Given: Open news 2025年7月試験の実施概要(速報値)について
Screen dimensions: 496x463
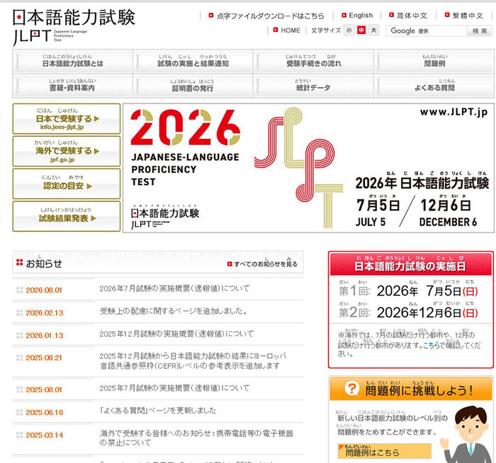Looking at the screenshot, I should click(174, 388).
